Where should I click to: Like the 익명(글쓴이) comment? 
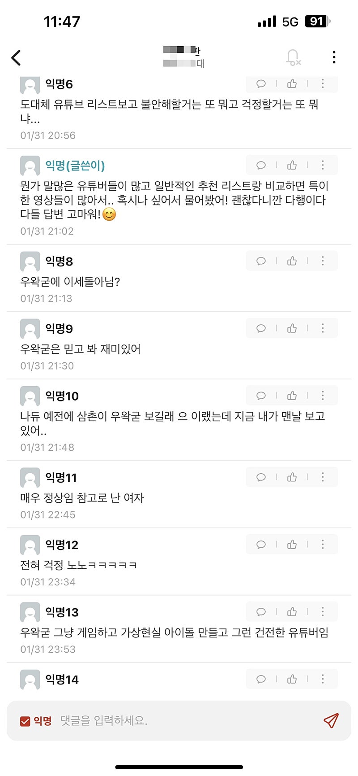click(x=292, y=166)
